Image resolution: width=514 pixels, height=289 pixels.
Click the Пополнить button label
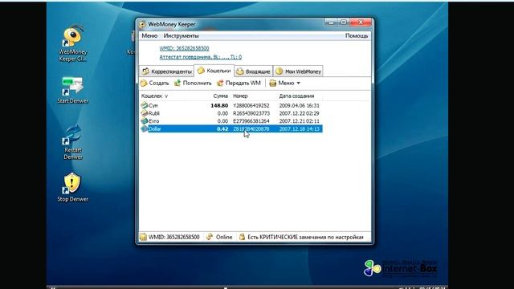click(x=198, y=83)
